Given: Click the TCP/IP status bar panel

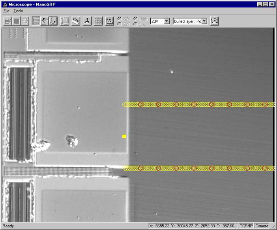Looking at the screenshot, I should [246, 226].
